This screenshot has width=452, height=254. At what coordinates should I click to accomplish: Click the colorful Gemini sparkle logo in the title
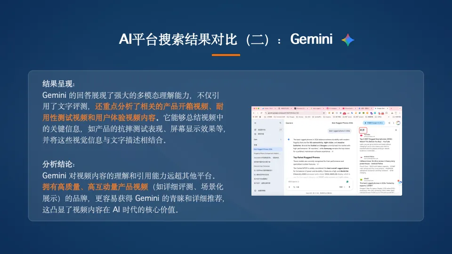[x=347, y=40]
